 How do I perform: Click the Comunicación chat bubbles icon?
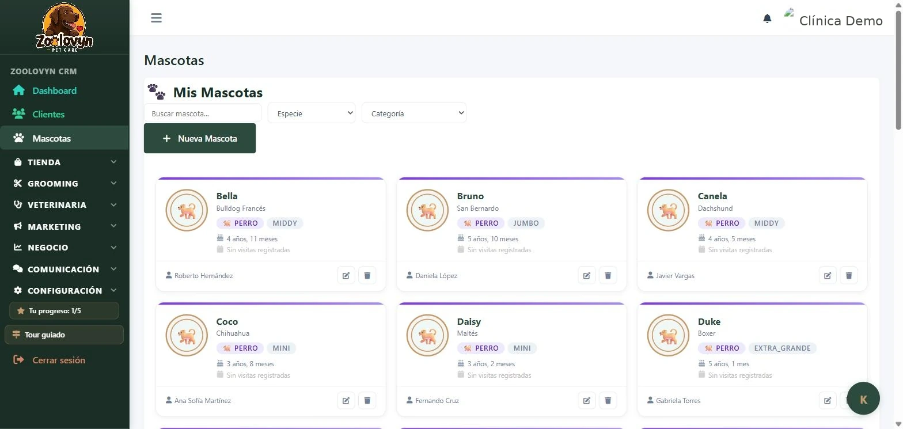pyautogui.click(x=18, y=269)
